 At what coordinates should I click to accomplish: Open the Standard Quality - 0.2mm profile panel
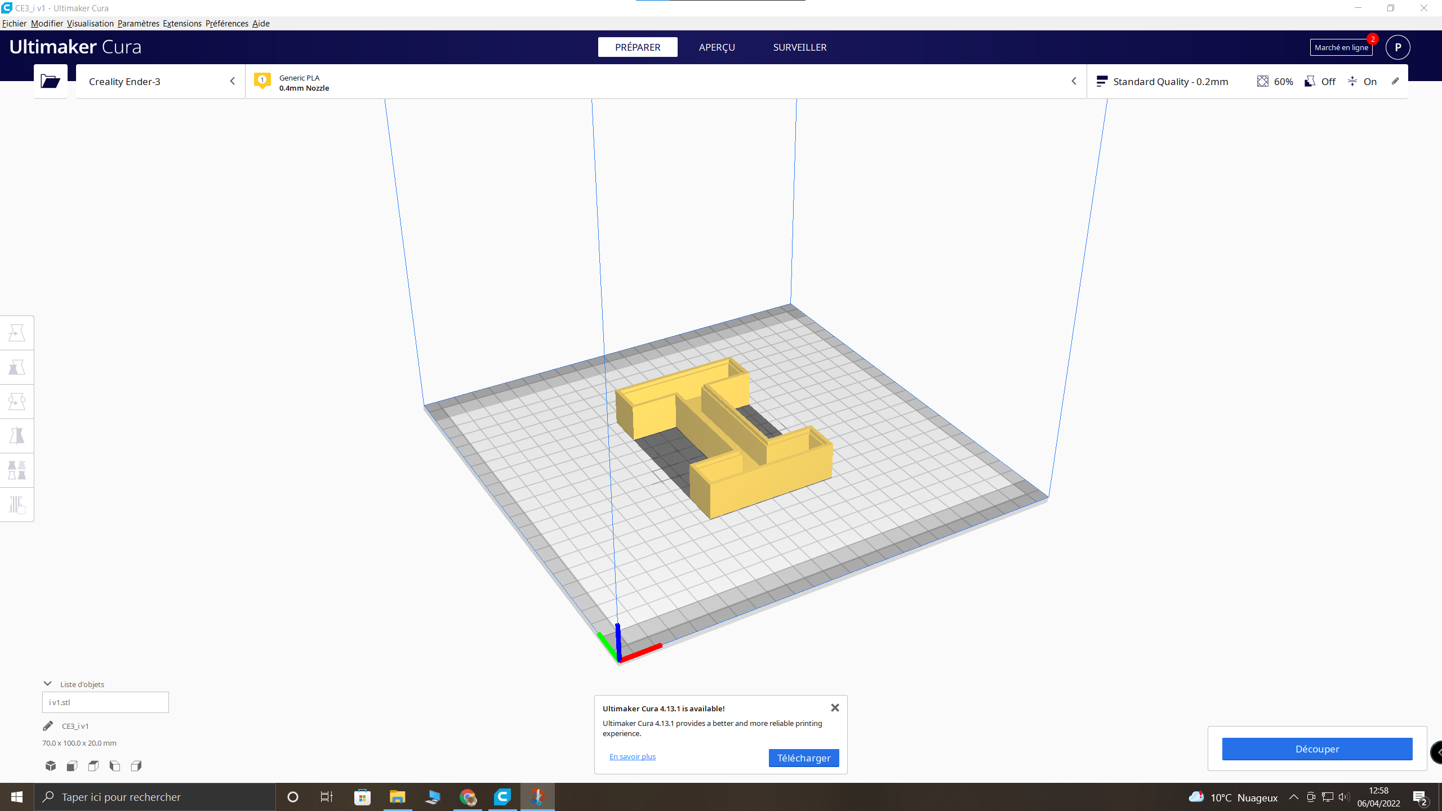click(1247, 82)
